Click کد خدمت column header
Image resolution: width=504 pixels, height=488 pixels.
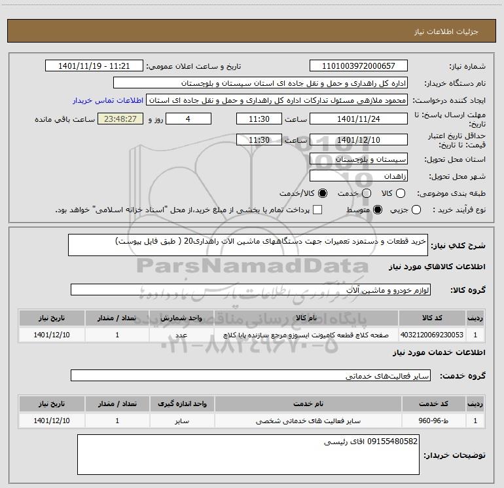(x=433, y=404)
